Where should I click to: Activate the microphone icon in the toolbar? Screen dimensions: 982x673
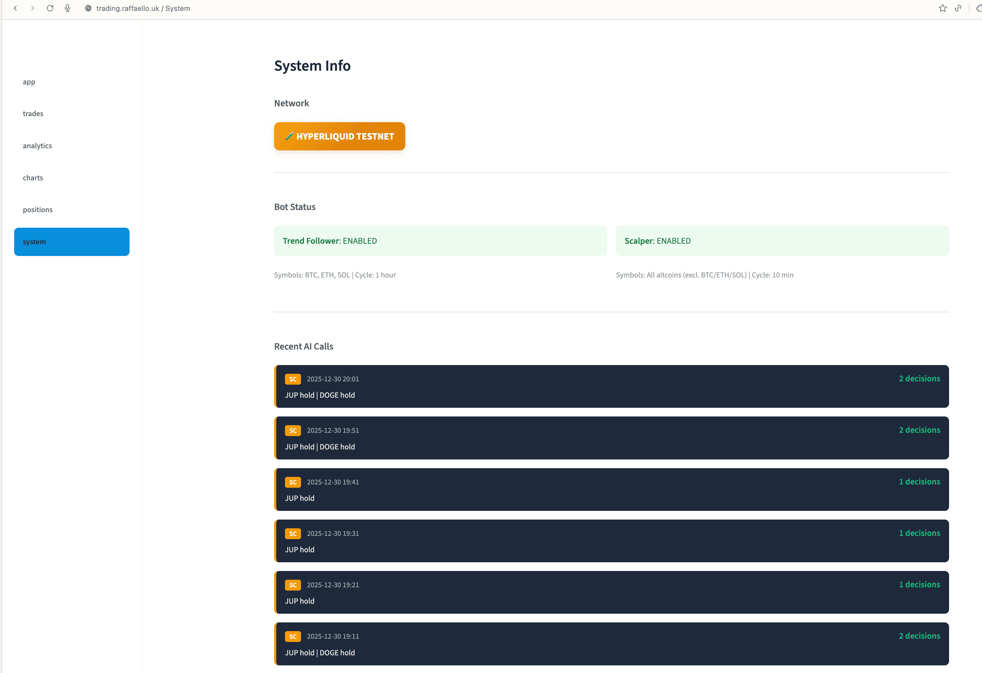[x=67, y=8]
